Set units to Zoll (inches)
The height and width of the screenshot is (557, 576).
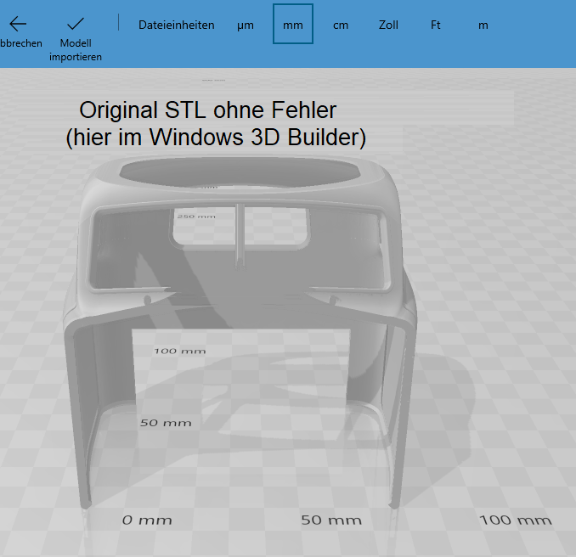(388, 25)
